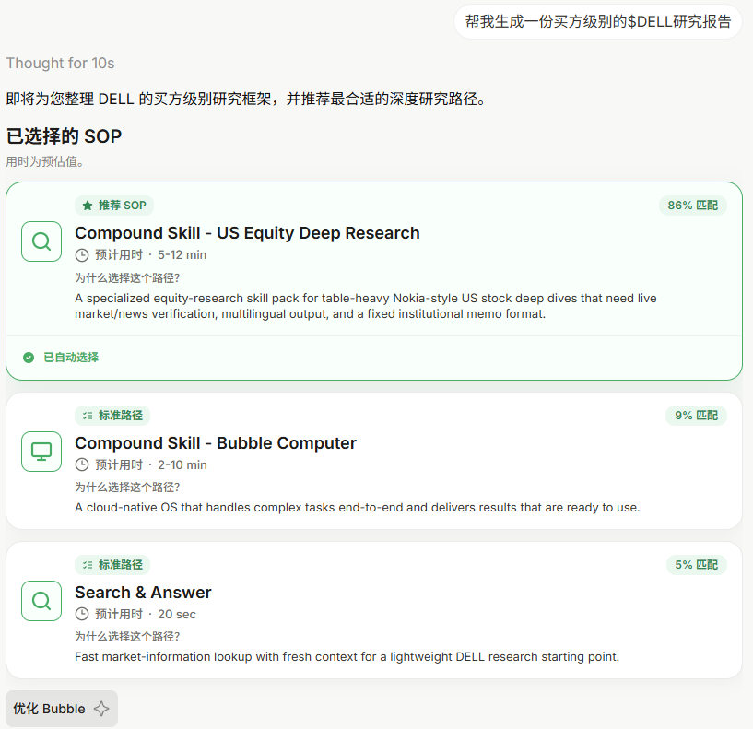The width and height of the screenshot is (753, 729).
Task: Click clock icon next to 20 sec
Action: point(82,614)
